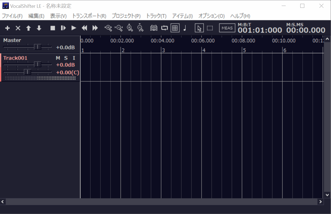Click the Master track label

12,40
